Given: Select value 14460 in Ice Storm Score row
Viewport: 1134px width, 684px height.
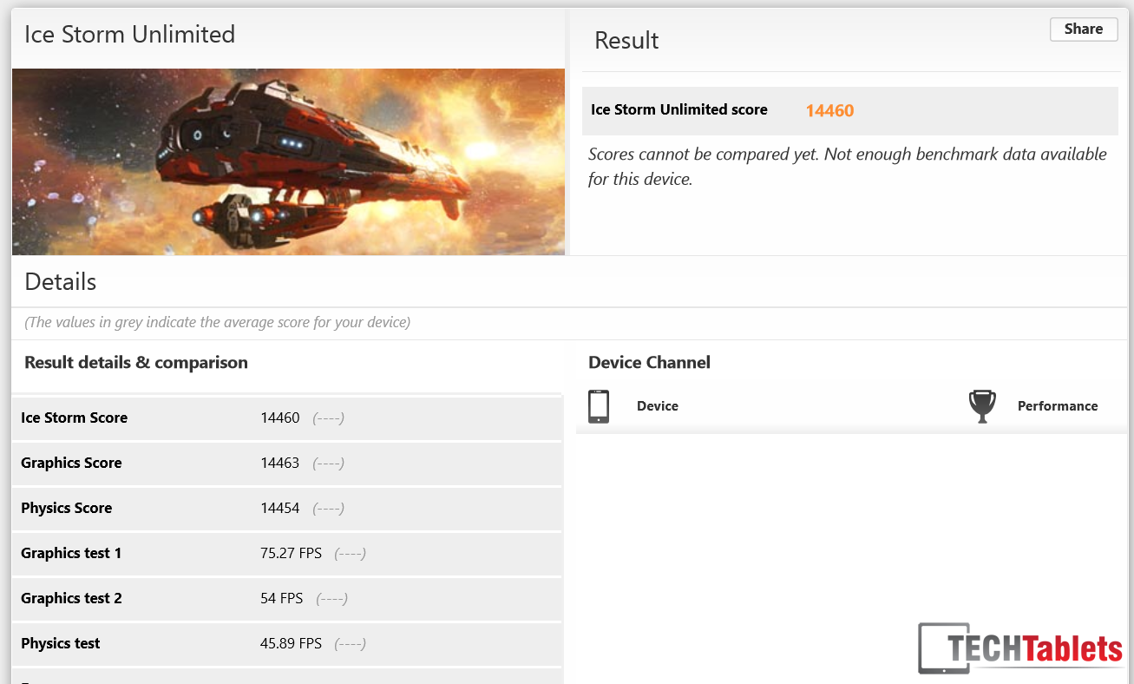Looking at the screenshot, I should 280,418.
